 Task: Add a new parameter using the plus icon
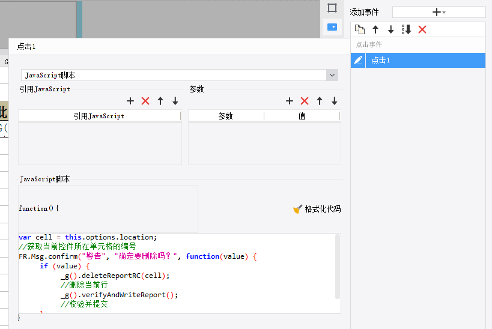(x=290, y=101)
